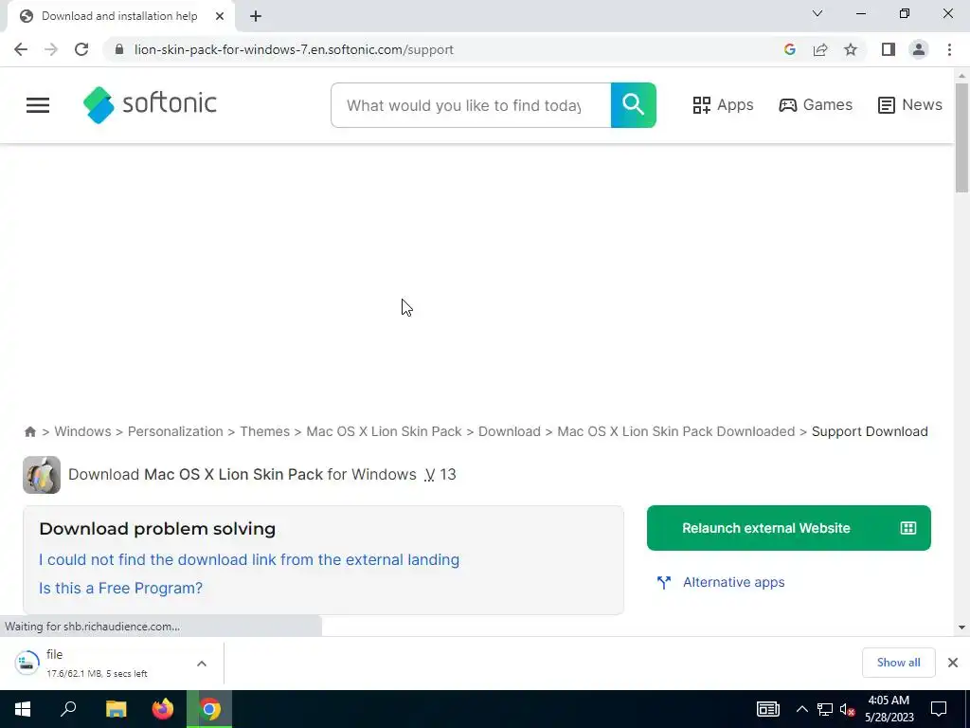This screenshot has height=728, width=970.
Task: Toggle the Chrome side panel
Action: pyautogui.click(x=889, y=49)
